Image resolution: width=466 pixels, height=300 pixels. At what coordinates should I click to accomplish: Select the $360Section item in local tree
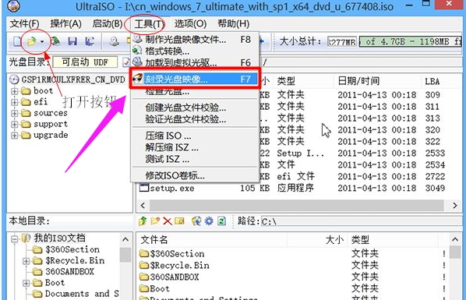click(x=72, y=249)
